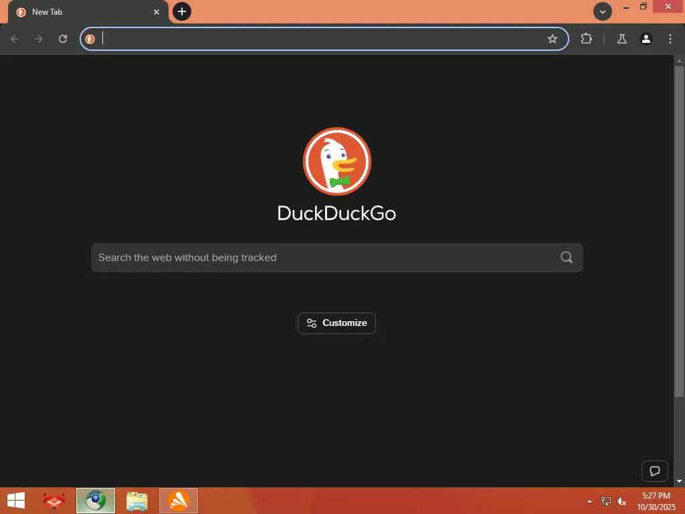Open the orange Avast taskbar app
685x514 pixels.
pyautogui.click(x=178, y=501)
